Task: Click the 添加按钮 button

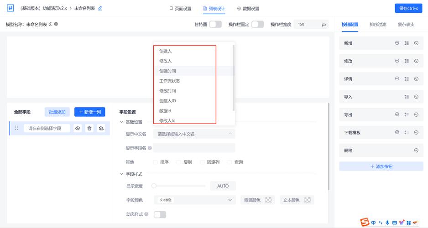Action: pyautogui.click(x=381, y=166)
